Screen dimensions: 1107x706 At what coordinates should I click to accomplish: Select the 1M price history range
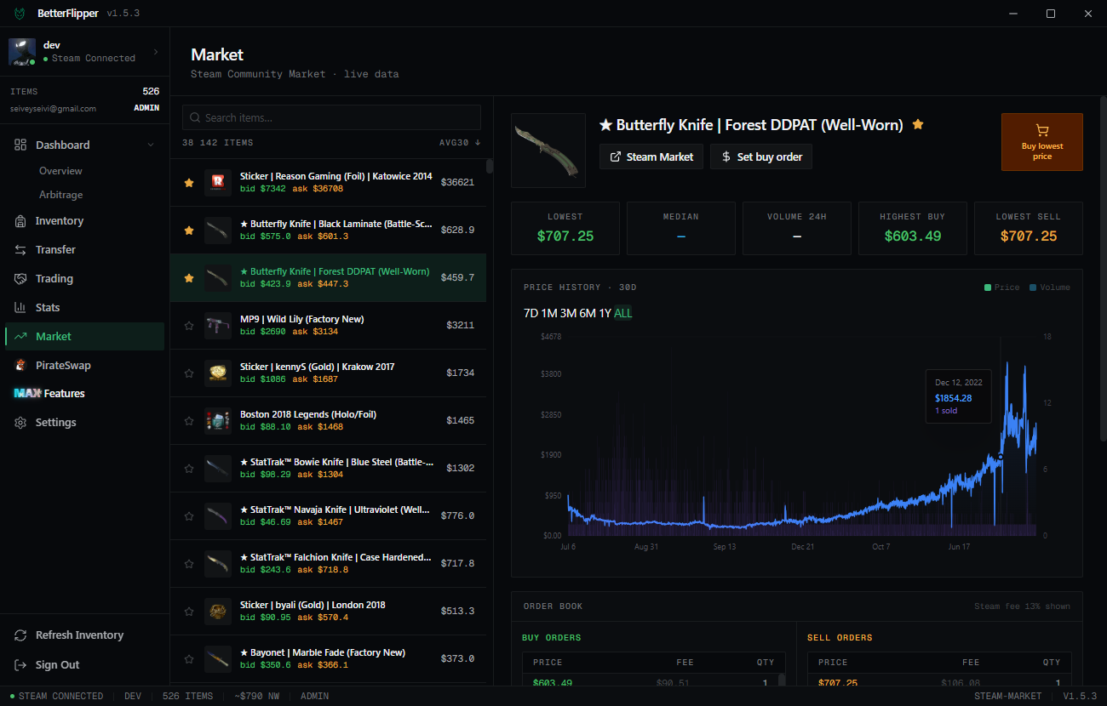tap(549, 314)
